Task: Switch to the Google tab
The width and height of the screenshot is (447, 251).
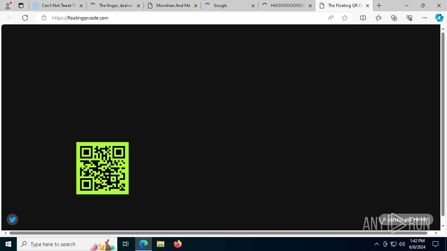Action: [x=230, y=6]
